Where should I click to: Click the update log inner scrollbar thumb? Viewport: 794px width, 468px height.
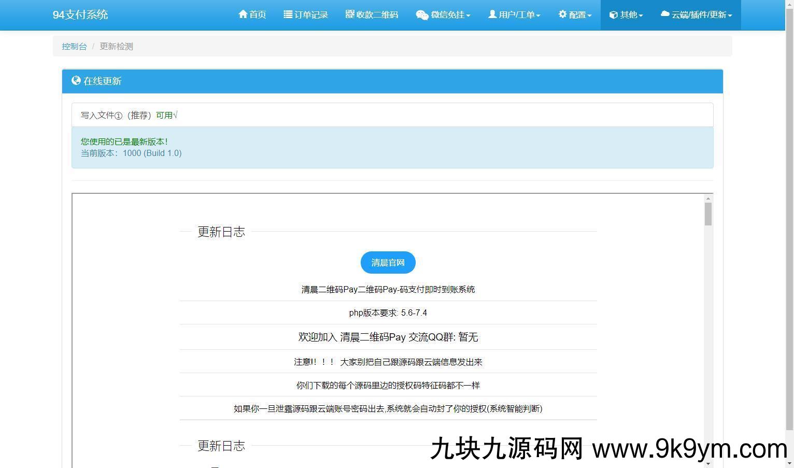pos(708,214)
